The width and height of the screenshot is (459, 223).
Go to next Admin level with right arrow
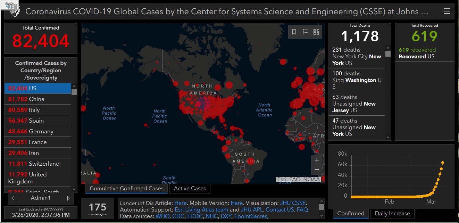[68, 198]
